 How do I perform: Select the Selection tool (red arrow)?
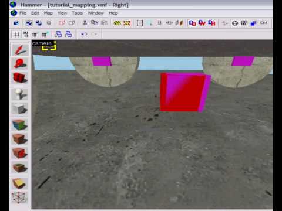20,50
